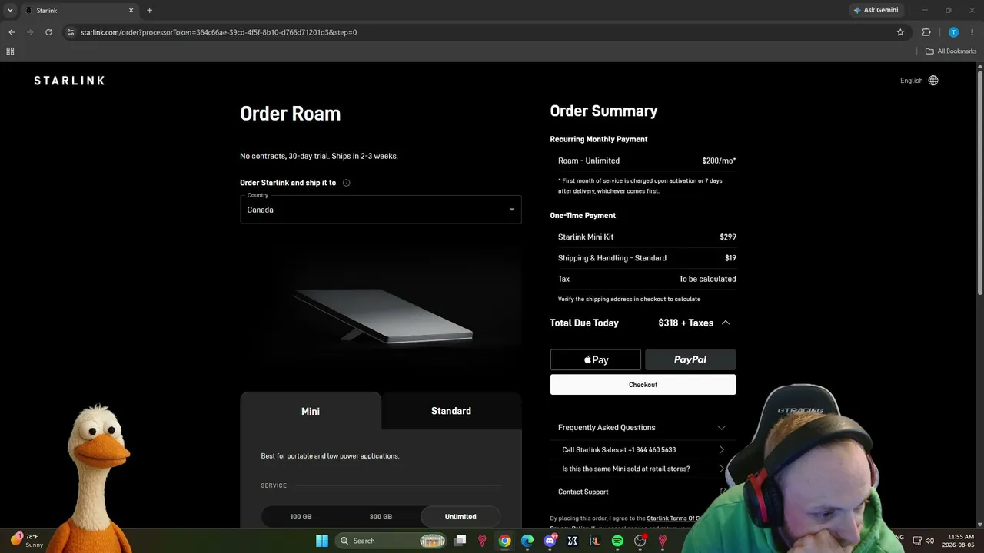Open the Starlink Terms of Service link
Screen dimensions: 984x553
pyautogui.click(x=674, y=518)
